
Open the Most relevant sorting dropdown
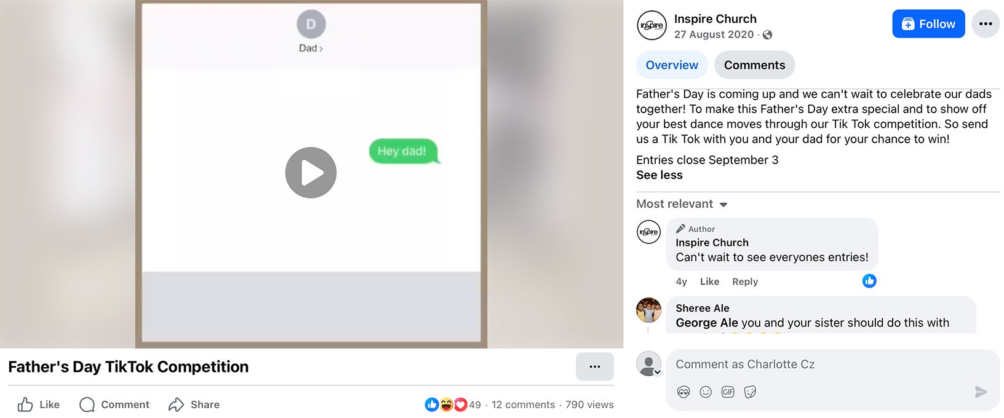pos(682,203)
